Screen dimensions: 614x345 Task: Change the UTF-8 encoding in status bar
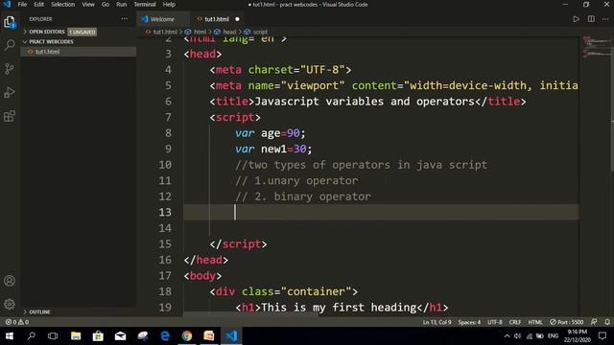click(x=495, y=322)
